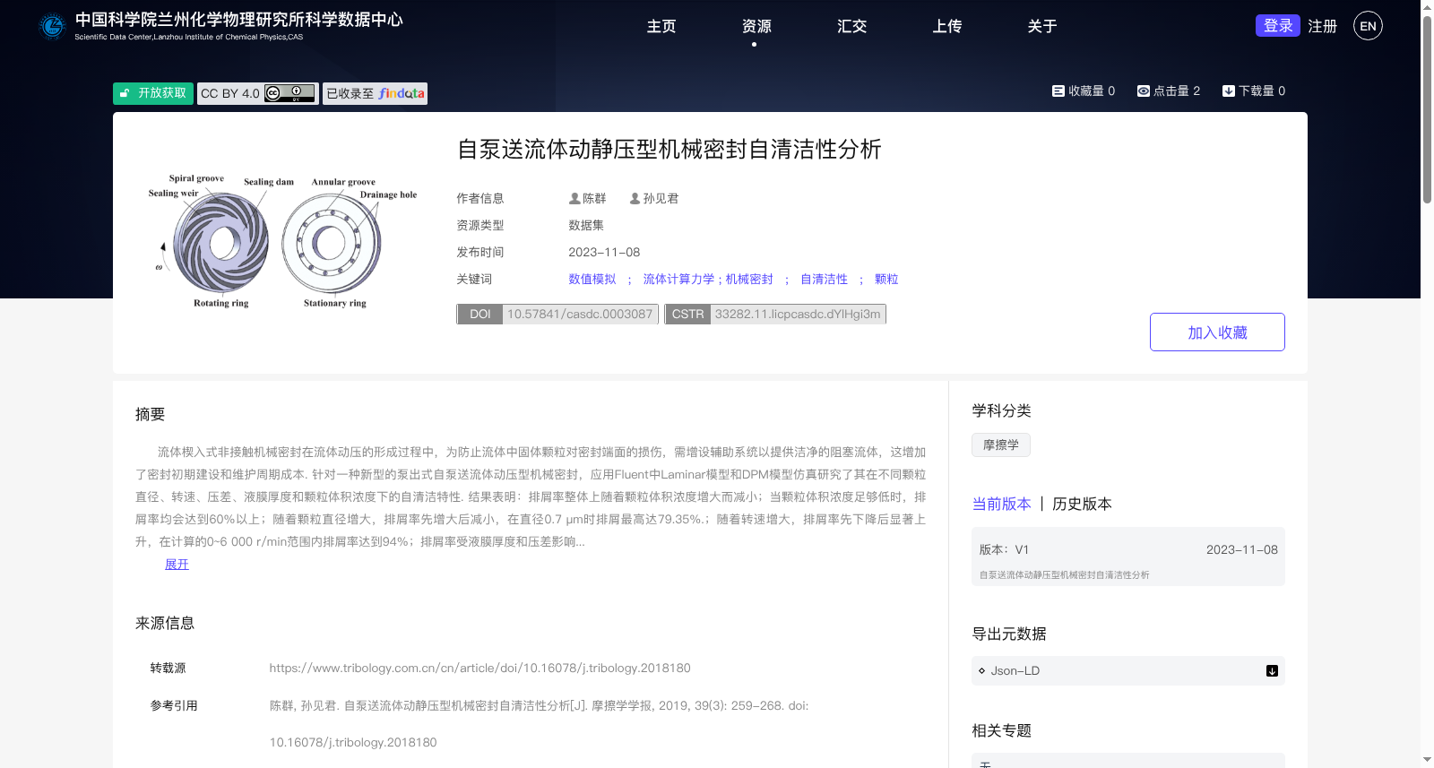Image resolution: width=1434 pixels, height=768 pixels.
Task: Click the DOI 10.57841/casdc.0003087 badge
Action: pos(557,315)
